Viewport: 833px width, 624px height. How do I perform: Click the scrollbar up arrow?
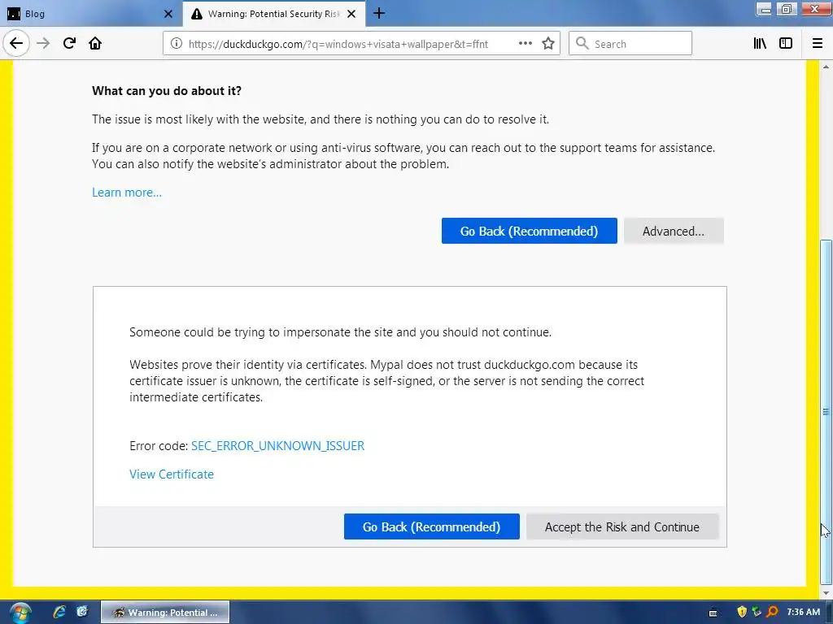point(826,67)
